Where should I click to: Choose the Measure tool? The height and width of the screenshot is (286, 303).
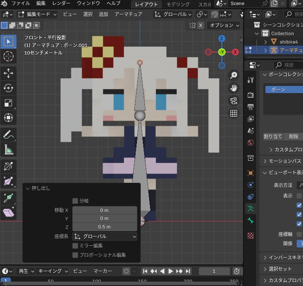tap(8, 150)
